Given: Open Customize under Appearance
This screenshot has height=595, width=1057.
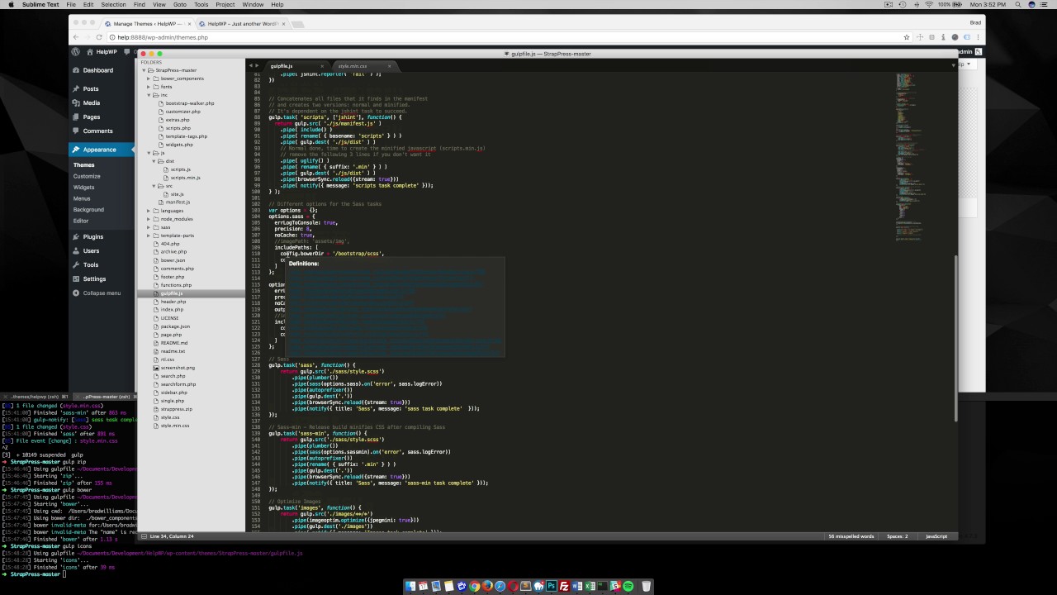Looking at the screenshot, I should (x=87, y=176).
